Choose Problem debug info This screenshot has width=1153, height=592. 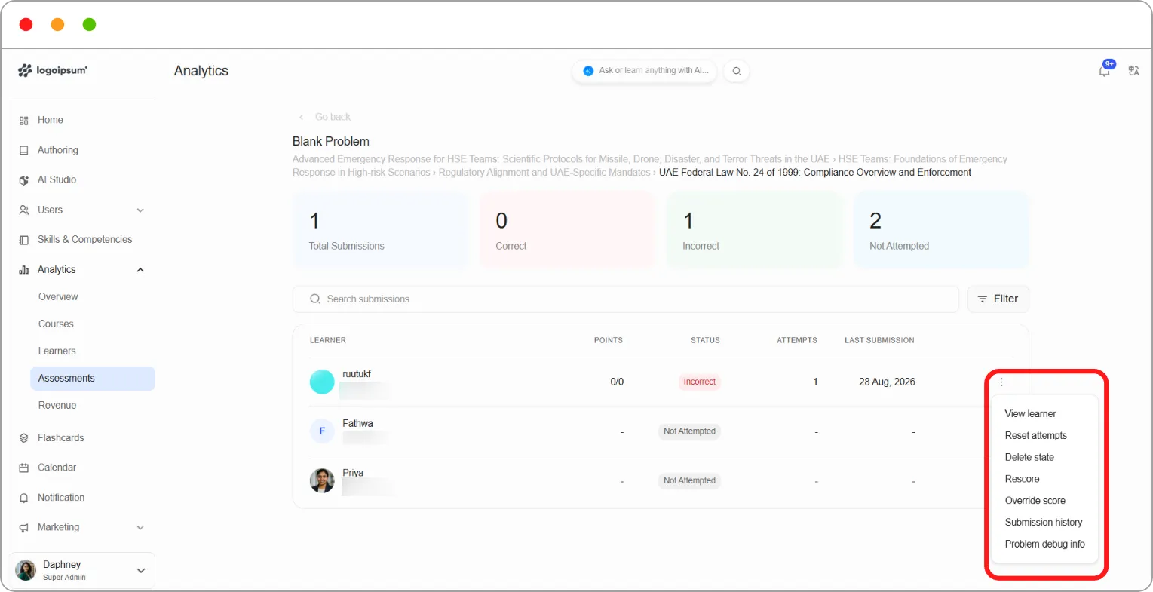(x=1045, y=544)
